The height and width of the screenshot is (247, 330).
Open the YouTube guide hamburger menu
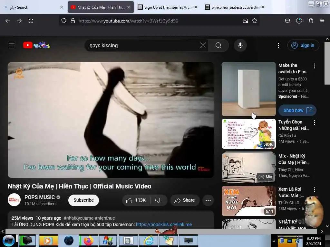(x=12, y=45)
